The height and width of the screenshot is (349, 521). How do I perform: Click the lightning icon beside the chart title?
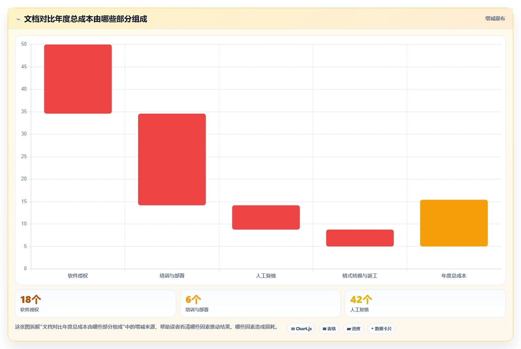(18, 19)
